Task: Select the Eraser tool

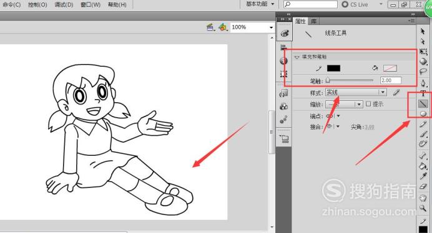Action: [x=423, y=187]
